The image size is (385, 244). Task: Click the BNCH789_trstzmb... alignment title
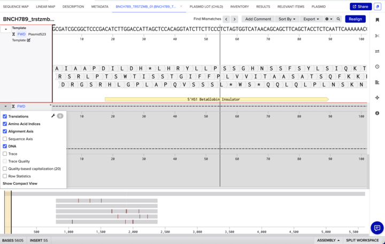(28, 19)
